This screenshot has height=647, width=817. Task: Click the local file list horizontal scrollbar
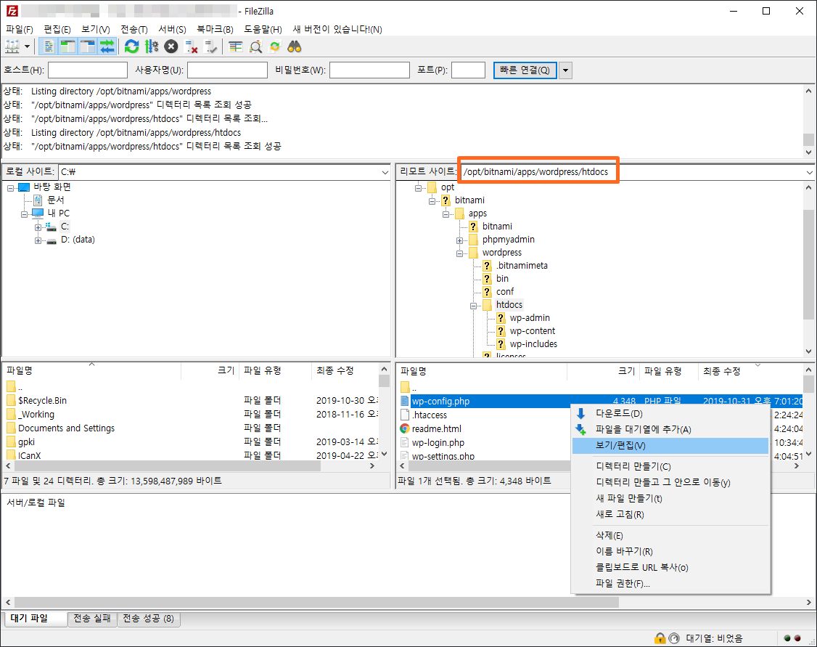pyautogui.click(x=191, y=466)
